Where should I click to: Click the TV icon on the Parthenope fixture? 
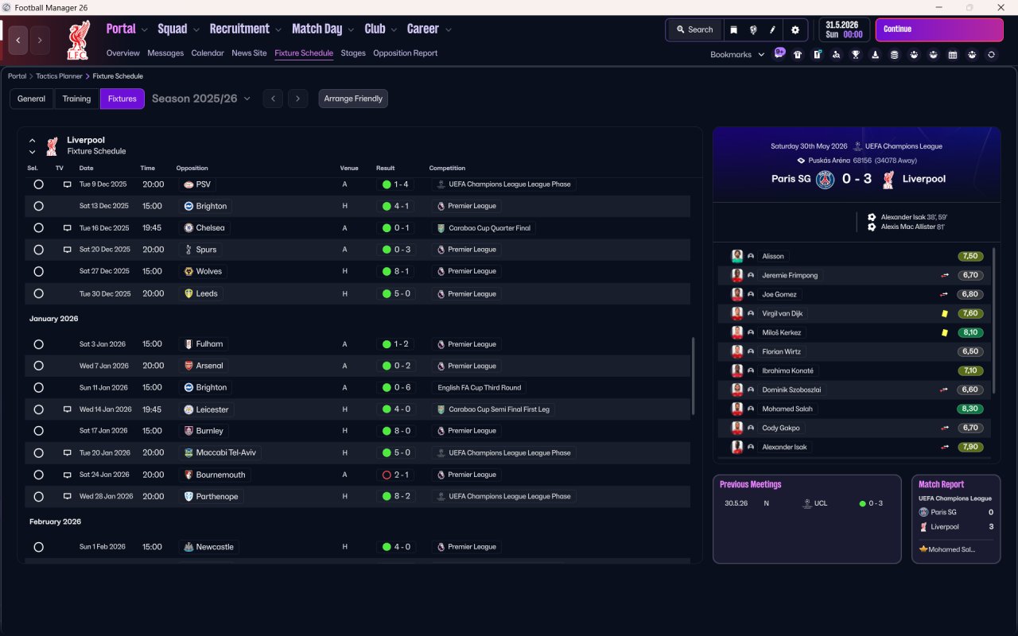coord(68,496)
